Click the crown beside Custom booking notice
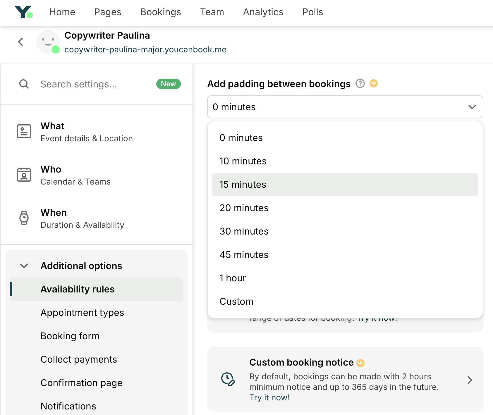Image resolution: width=493 pixels, height=415 pixels. coord(361,363)
